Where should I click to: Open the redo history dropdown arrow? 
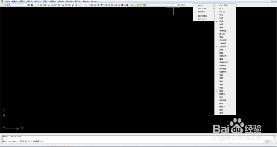(88, 5)
